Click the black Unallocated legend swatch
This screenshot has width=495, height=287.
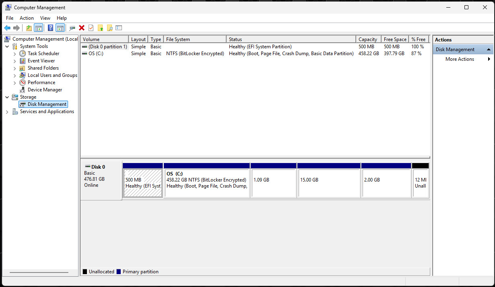click(x=85, y=272)
